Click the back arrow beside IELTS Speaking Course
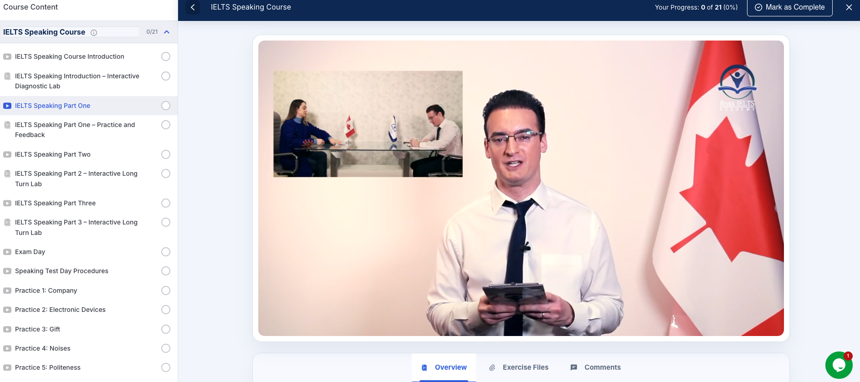Viewport: 860px width, 382px height. [193, 7]
